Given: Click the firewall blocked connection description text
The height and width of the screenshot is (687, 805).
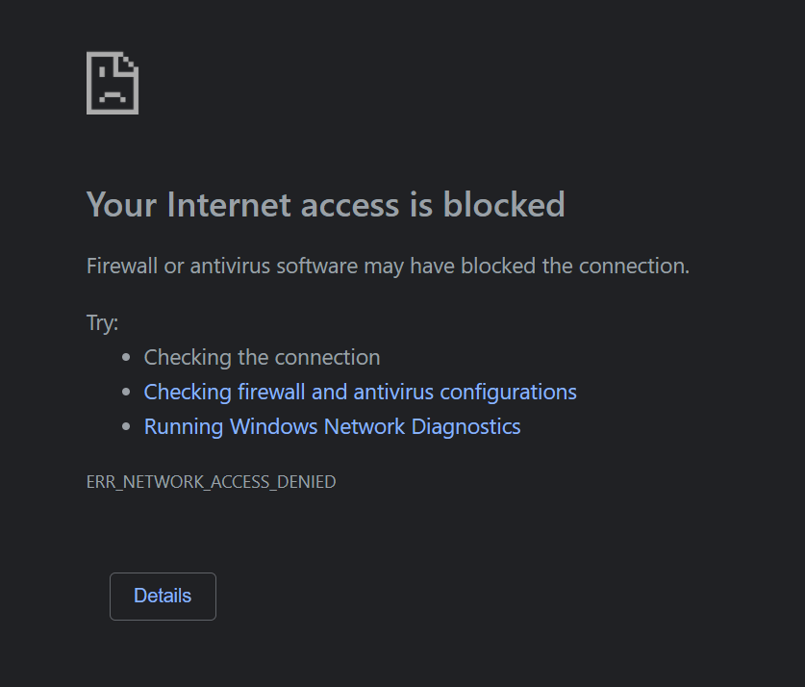Looking at the screenshot, I should click(x=387, y=266).
